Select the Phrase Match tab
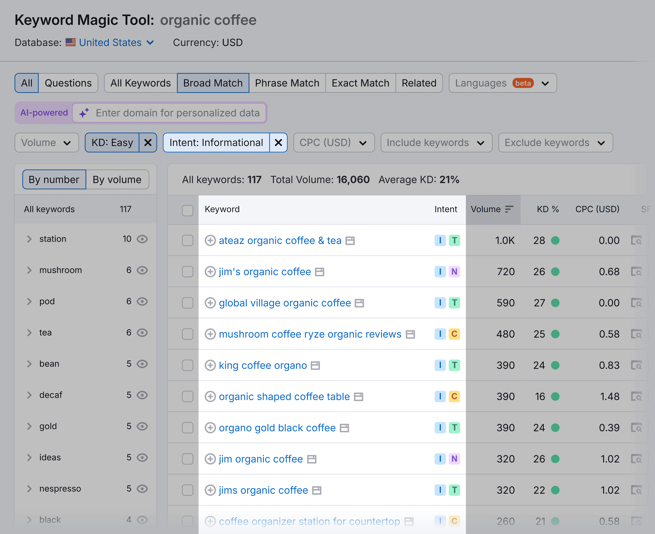The image size is (655, 534). (287, 83)
